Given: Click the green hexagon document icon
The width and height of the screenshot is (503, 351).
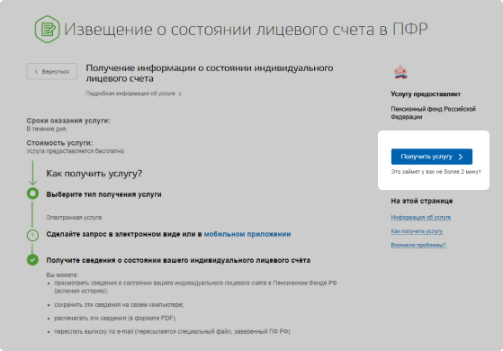Looking at the screenshot, I should 47,29.
